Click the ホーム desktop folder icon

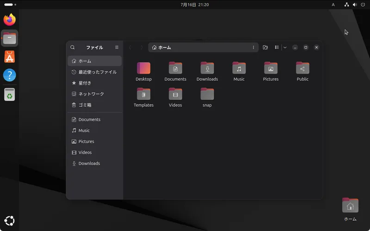[350, 205]
